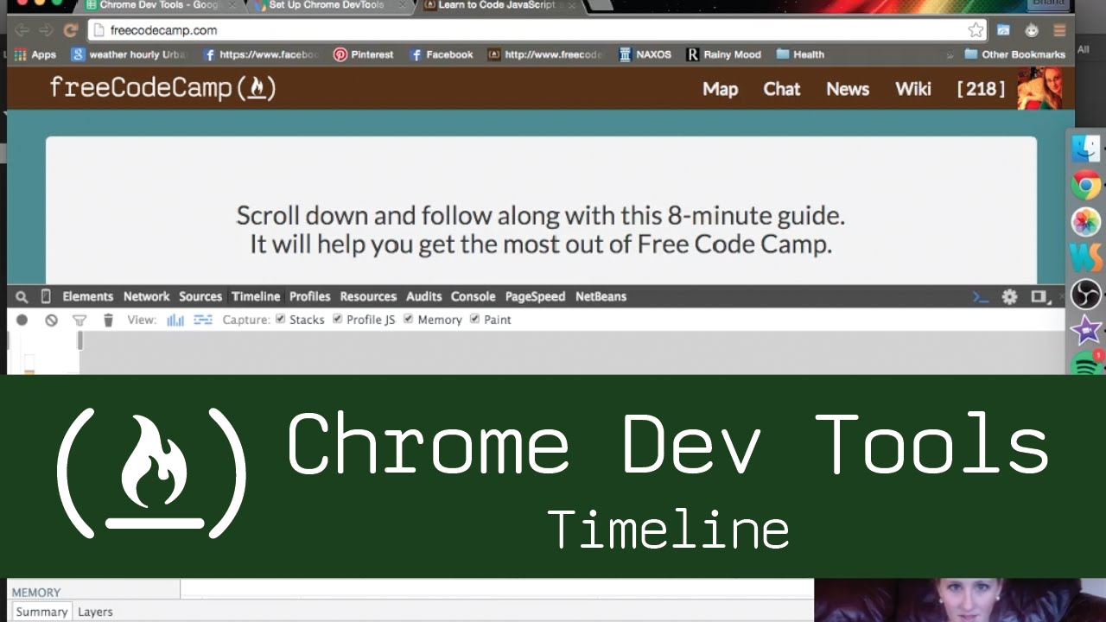1106x622 pixels.
Task: Switch to the Chrome Dev Tools browser tab
Action: [x=161, y=5]
